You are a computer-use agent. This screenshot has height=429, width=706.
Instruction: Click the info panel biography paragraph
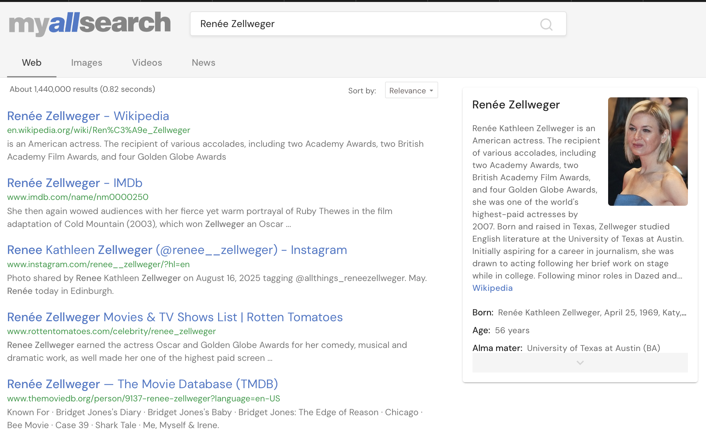[578, 202]
